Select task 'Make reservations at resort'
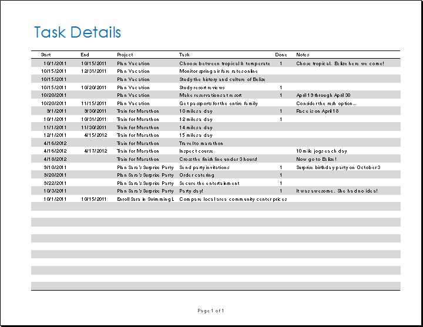The image size is (423, 327). [210, 96]
